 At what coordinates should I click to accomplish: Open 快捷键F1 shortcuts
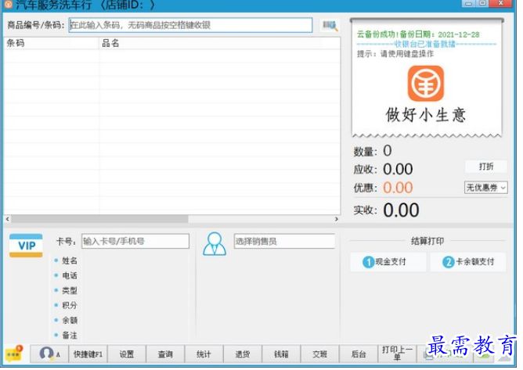(x=88, y=354)
